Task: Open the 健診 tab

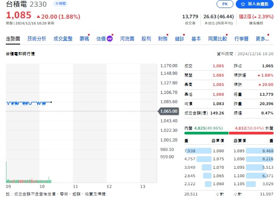Action: point(179,39)
